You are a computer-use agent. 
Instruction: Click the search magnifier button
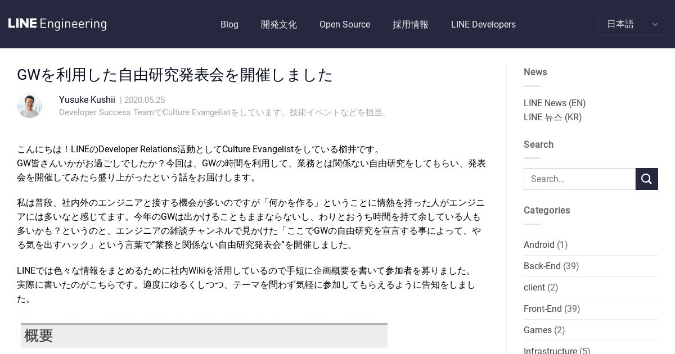click(x=647, y=179)
